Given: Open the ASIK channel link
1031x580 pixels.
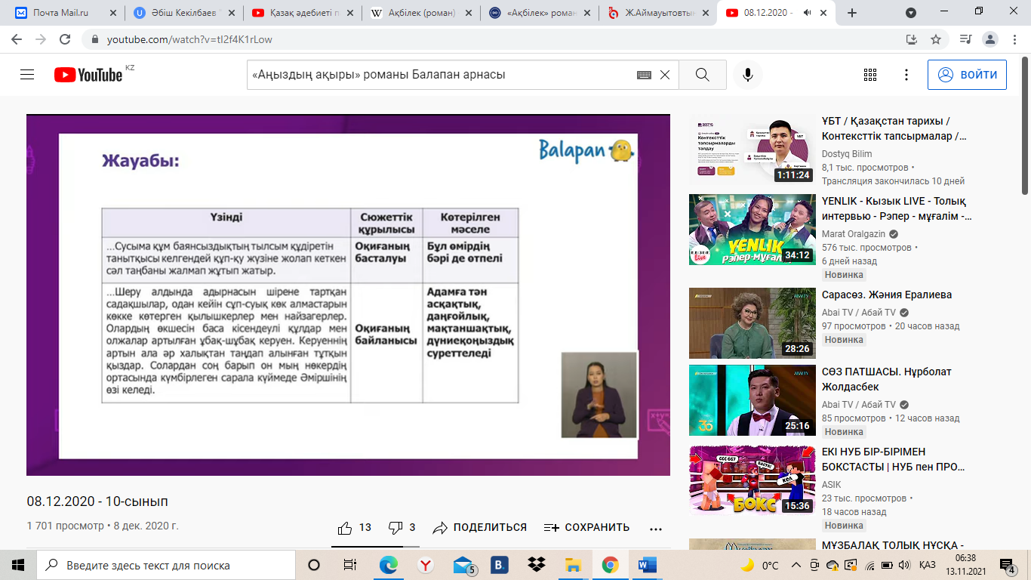Looking at the screenshot, I should 831,485.
